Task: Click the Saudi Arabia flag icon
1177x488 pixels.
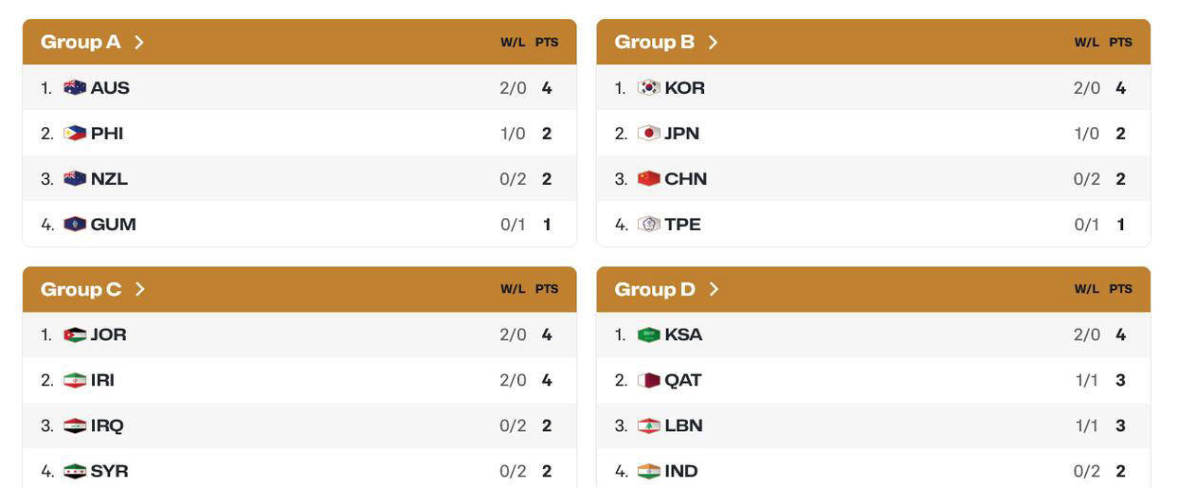Action: [x=649, y=334]
